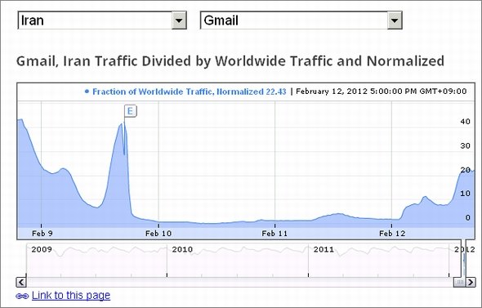Screen dimensions: 482x308
Task: Click the left scroll arrow button
Action: coord(21,282)
